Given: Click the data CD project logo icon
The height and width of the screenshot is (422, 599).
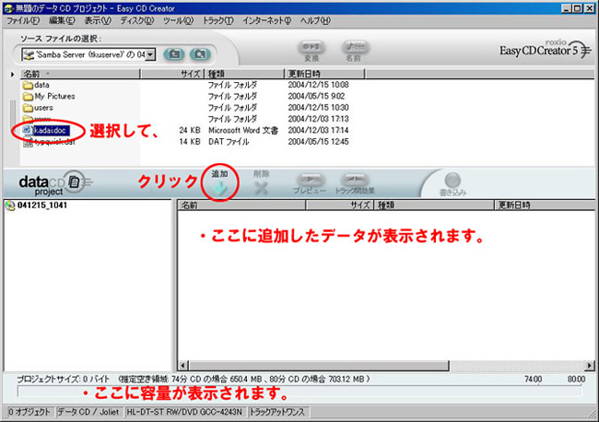Looking at the screenshot, I should [x=54, y=183].
